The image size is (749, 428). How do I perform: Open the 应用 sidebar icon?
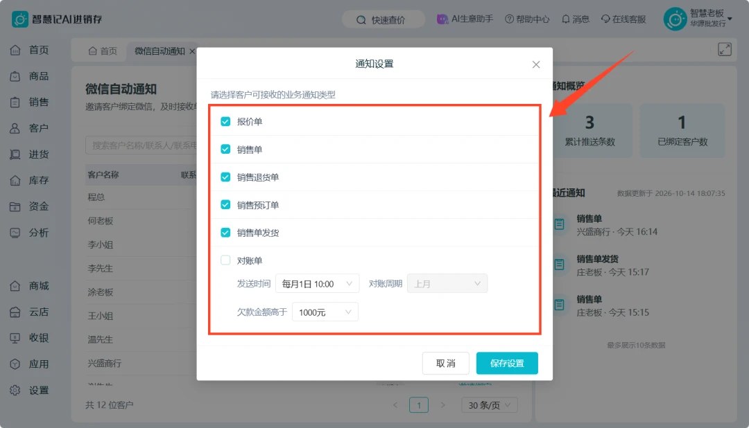coord(15,364)
